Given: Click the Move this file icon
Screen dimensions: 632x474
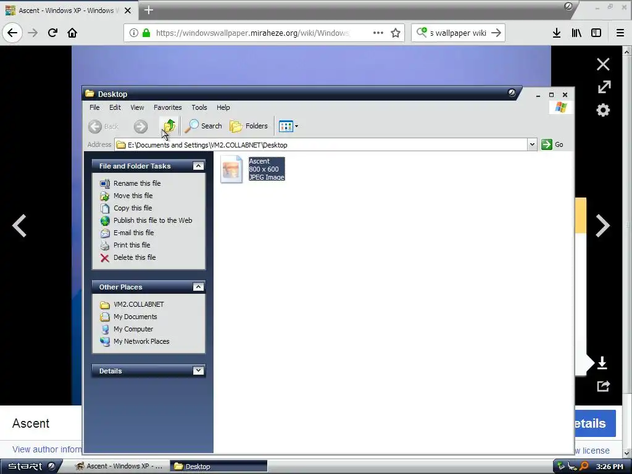Looking at the screenshot, I should pyautogui.click(x=105, y=196).
